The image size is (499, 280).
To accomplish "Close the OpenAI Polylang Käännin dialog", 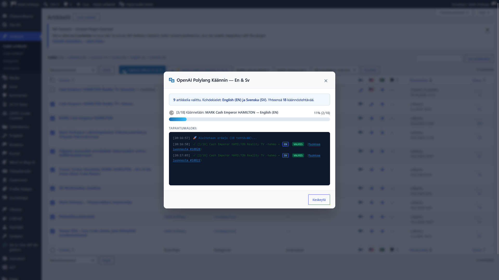I will (326, 81).
